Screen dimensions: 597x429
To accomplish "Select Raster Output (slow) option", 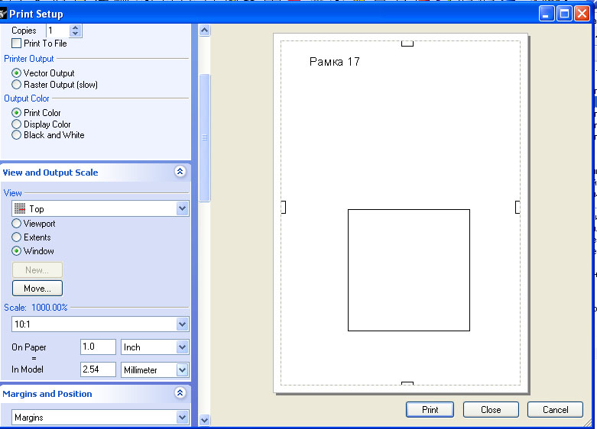I will tap(16, 85).
